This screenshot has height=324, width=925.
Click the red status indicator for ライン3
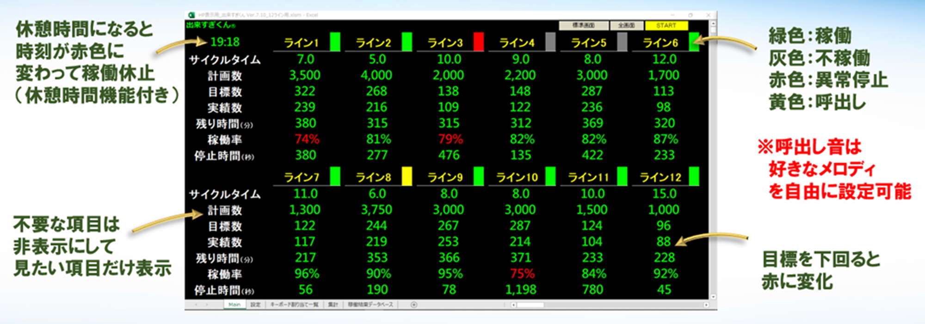pos(478,42)
